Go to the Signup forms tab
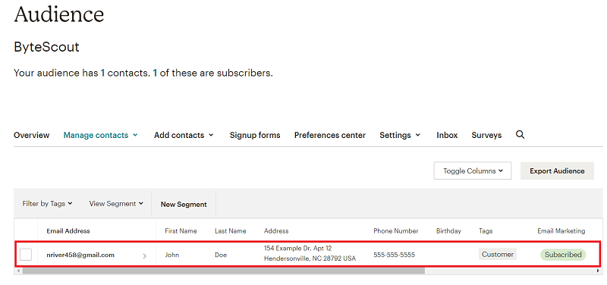 (x=255, y=135)
